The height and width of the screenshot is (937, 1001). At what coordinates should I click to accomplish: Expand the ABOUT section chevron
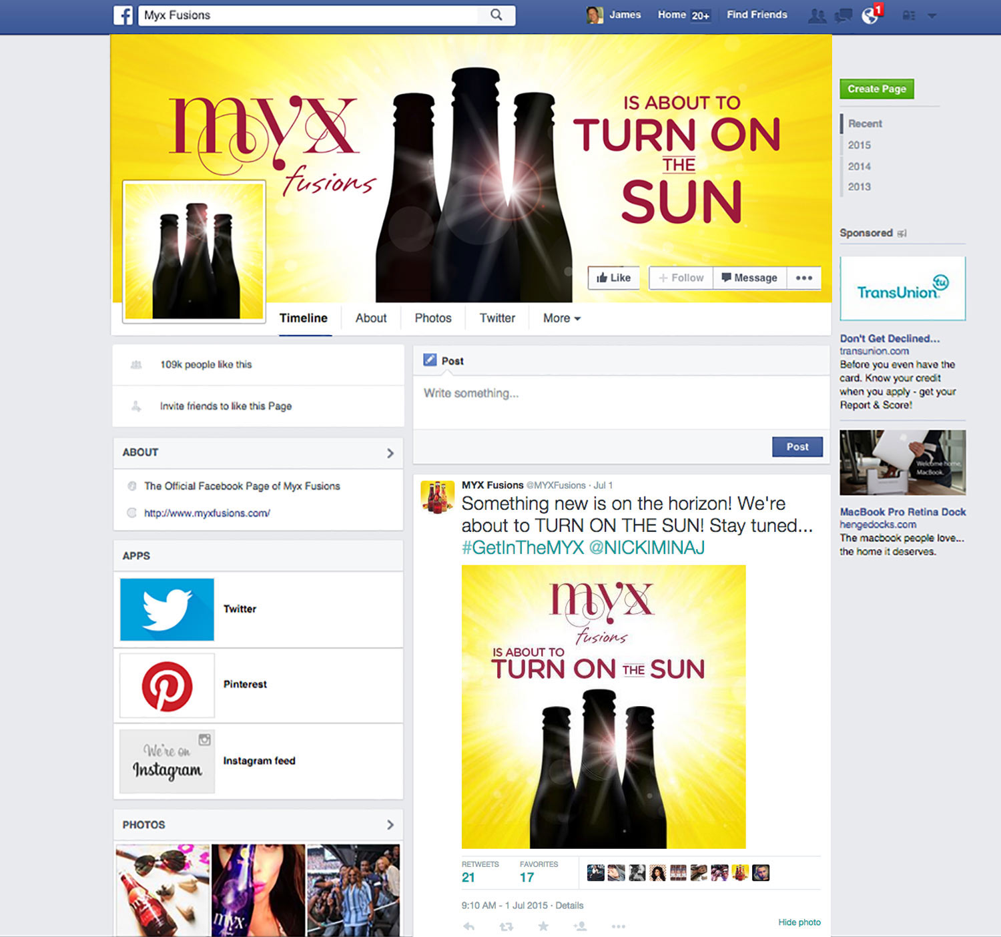point(390,453)
